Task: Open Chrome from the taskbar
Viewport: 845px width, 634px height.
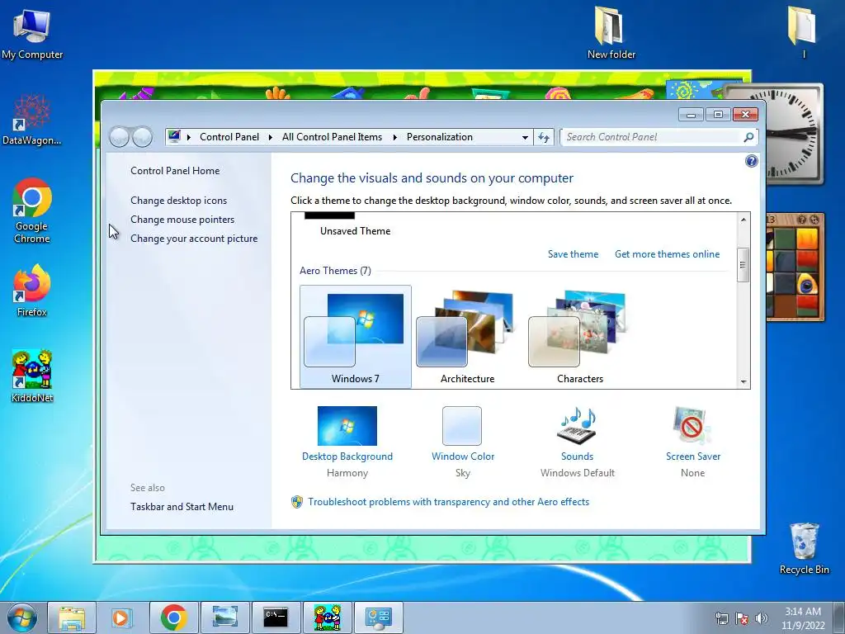Action: click(173, 617)
